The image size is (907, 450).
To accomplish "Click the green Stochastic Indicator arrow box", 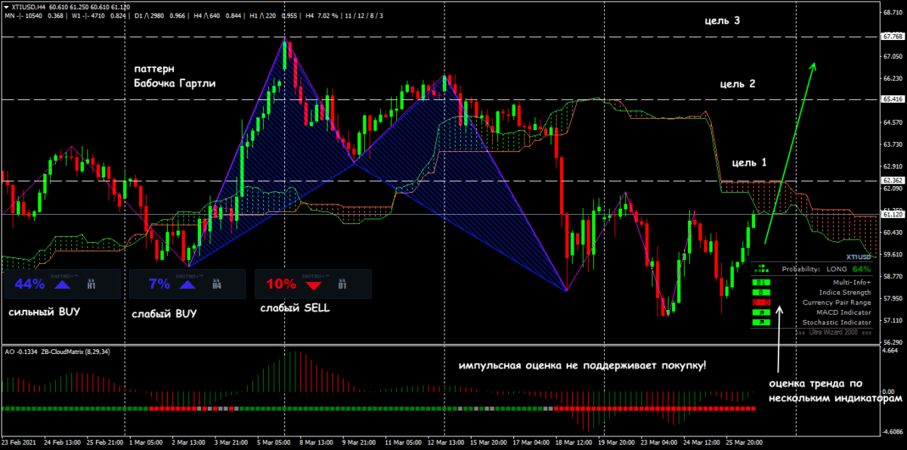I will (760, 323).
